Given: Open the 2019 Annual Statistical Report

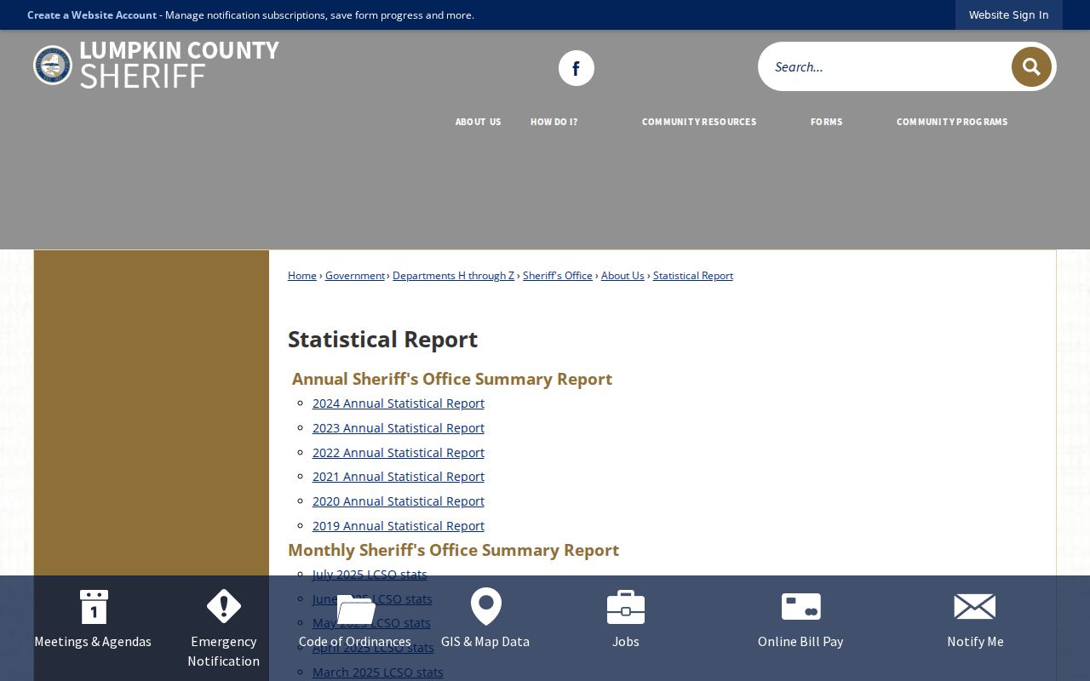Looking at the screenshot, I should pos(399,526).
